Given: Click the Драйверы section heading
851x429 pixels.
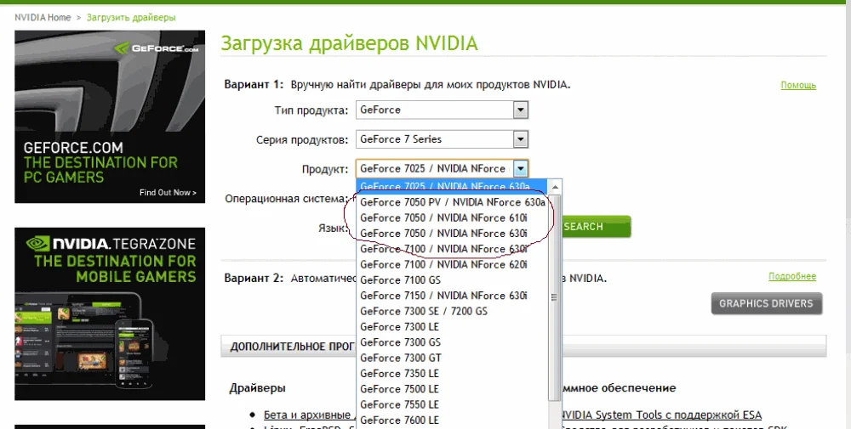Looking at the screenshot, I should 258,388.
